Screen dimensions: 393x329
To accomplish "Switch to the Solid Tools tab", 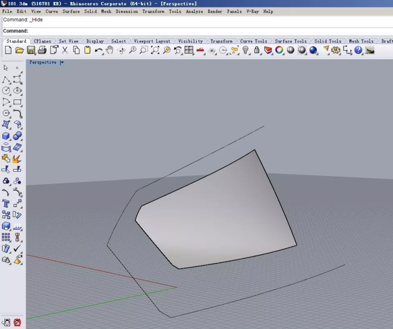I will (327, 41).
